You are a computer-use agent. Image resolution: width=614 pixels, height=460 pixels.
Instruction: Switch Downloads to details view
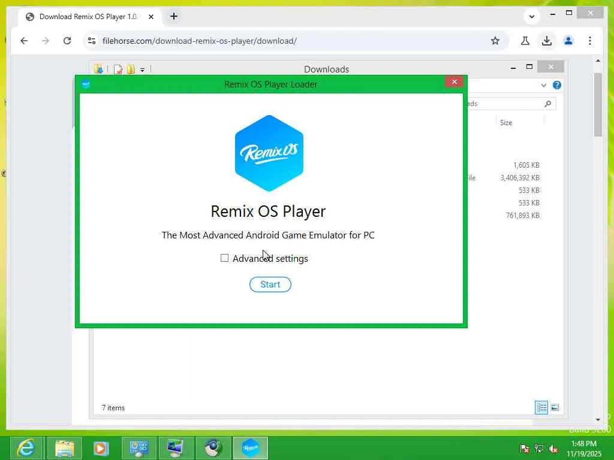point(541,407)
